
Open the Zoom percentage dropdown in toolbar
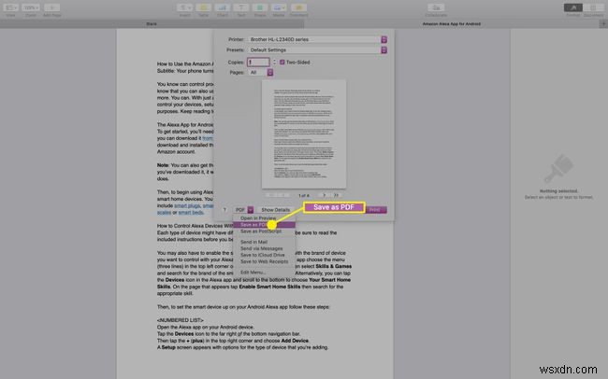point(31,7)
